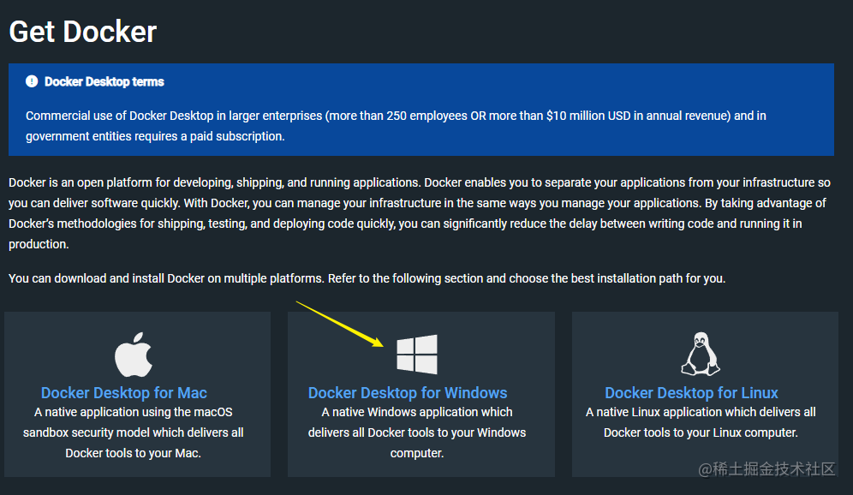The width and height of the screenshot is (853, 495).
Task: Select the Windows installation card
Action: (x=421, y=394)
